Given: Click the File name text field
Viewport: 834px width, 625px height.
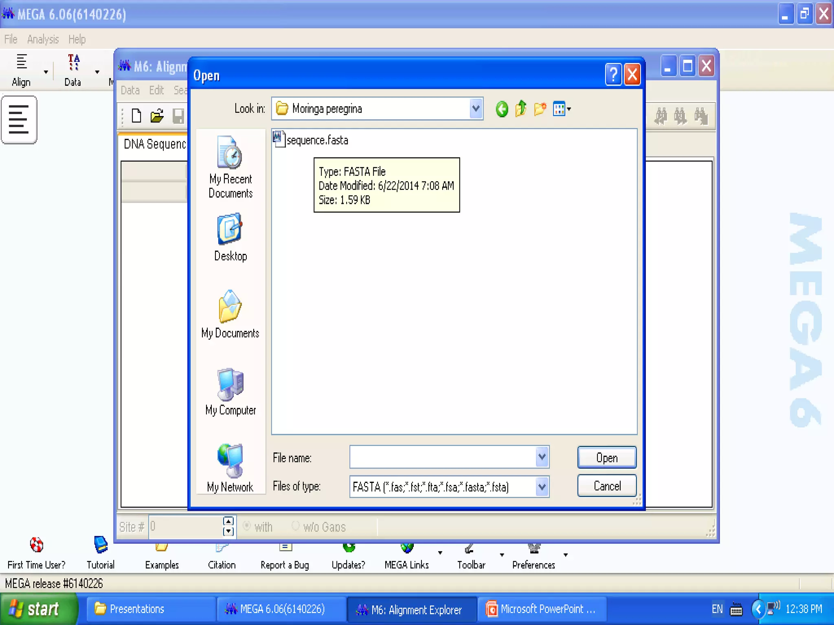Looking at the screenshot, I should click(x=442, y=457).
